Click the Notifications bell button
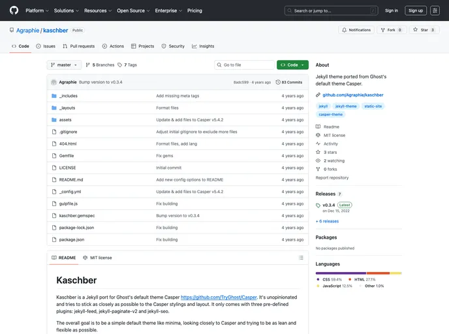This screenshot has width=449, height=334. (356, 30)
